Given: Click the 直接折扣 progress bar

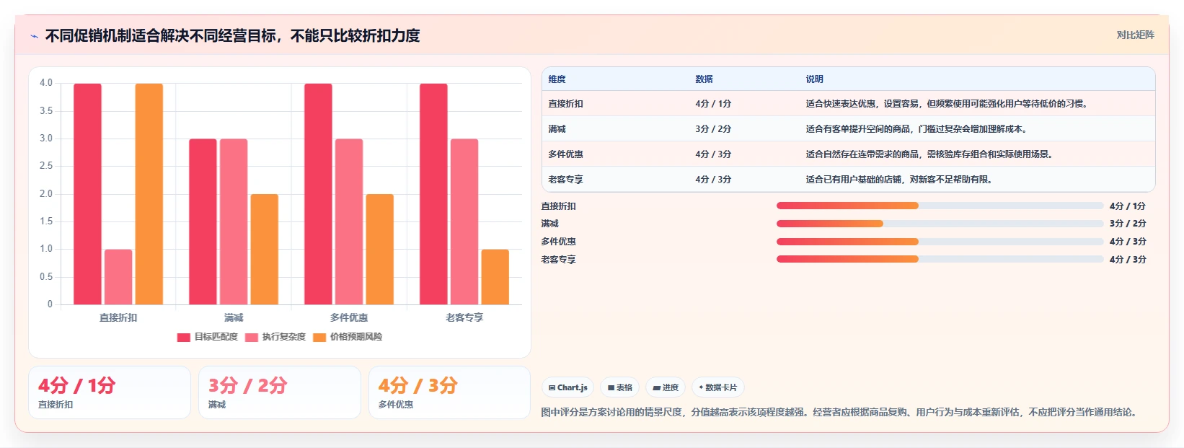Looking at the screenshot, I should click(x=940, y=206).
